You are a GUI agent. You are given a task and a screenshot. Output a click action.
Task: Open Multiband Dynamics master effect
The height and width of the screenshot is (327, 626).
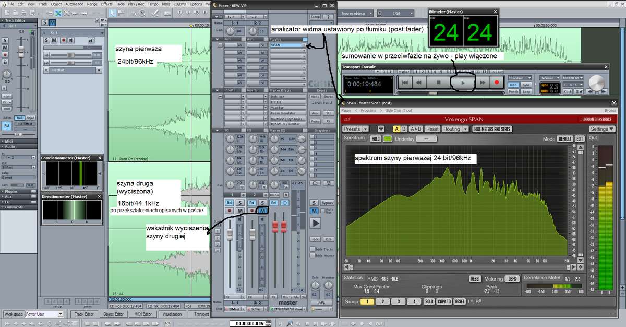[287, 118]
